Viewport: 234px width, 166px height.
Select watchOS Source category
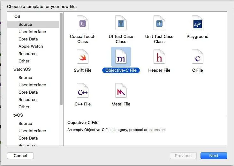click(25, 77)
